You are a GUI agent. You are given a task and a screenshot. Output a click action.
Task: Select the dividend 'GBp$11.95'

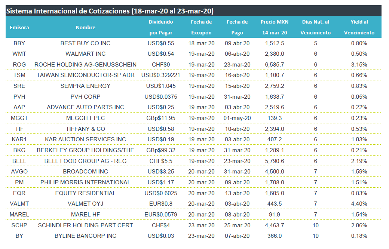pyautogui.click(x=161, y=118)
